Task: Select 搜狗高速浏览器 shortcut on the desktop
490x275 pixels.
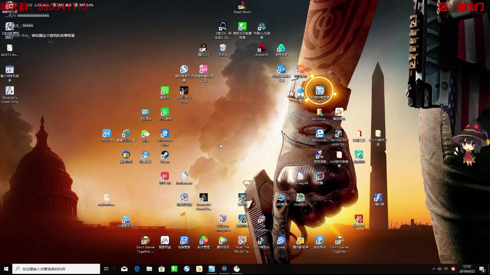Action: click(x=184, y=73)
